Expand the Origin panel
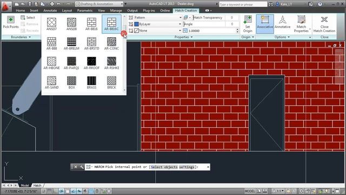 (x=248, y=37)
